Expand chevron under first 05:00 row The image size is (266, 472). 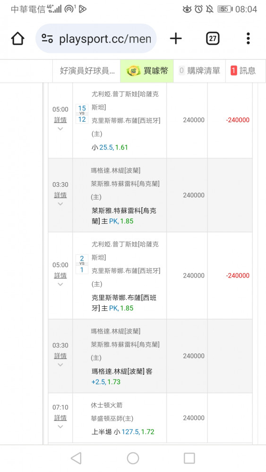tap(60, 129)
